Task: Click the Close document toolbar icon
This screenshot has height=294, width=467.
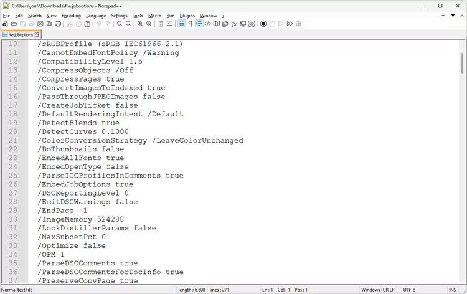Action: point(40,24)
